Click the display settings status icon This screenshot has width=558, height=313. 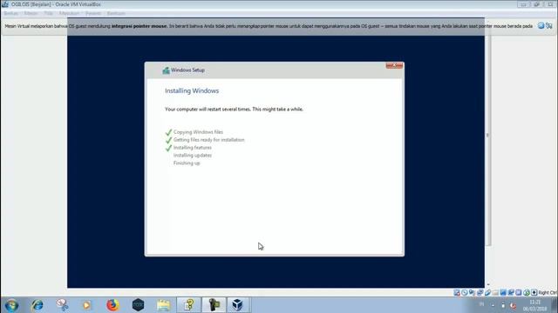coord(503,292)
